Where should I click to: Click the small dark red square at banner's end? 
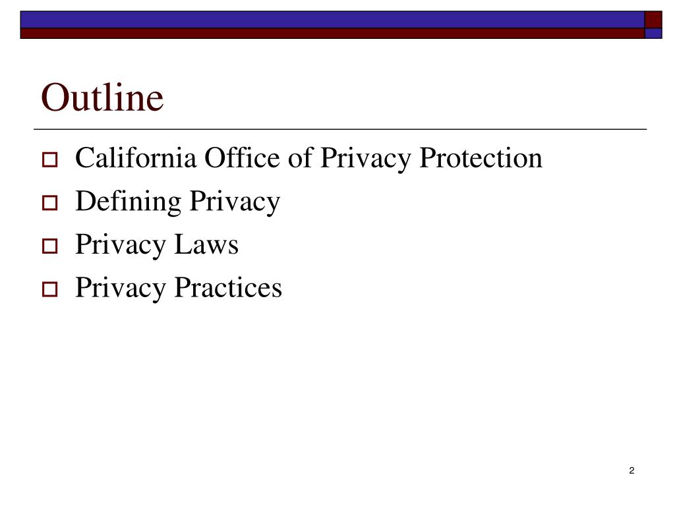coord(653,20)
